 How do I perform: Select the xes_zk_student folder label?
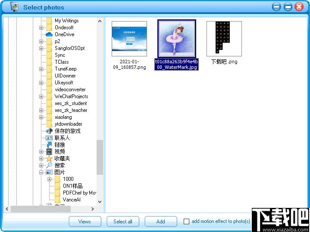[x=71, y=103]
